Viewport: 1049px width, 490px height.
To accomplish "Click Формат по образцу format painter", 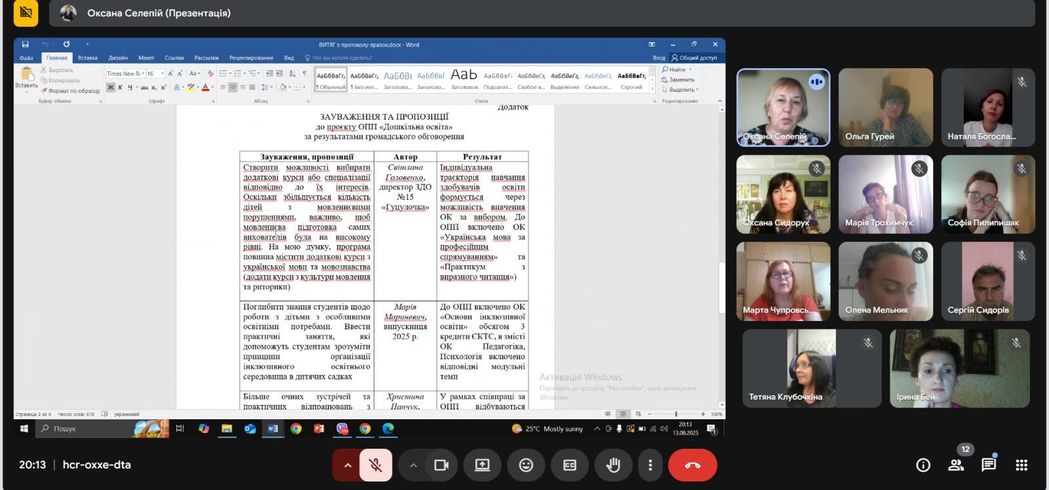I will pyautogui.click(x=71, y=91).
